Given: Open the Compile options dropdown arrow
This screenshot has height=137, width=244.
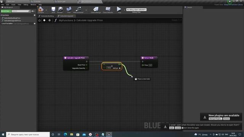Looking at the screenshot, I should (46, 10).
